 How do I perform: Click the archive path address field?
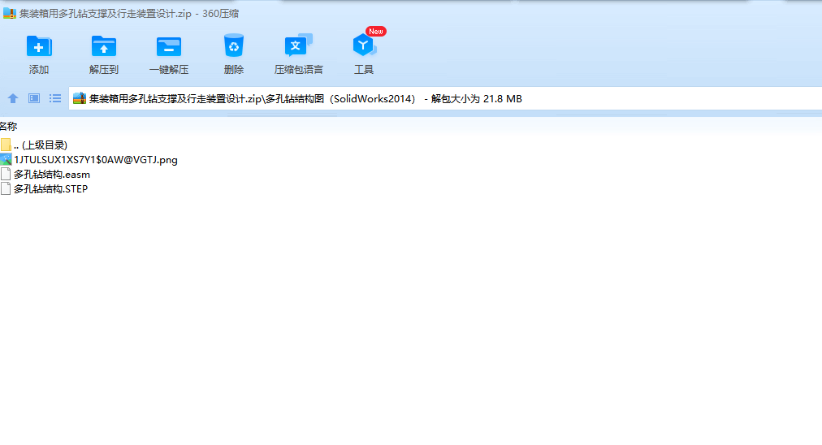click(445, 98)
